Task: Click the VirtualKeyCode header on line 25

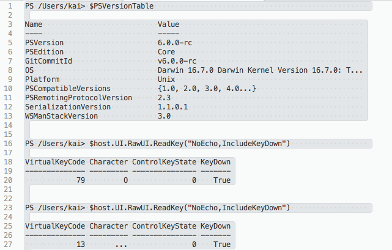Action: pyautogui.click(x=55, y=226)
